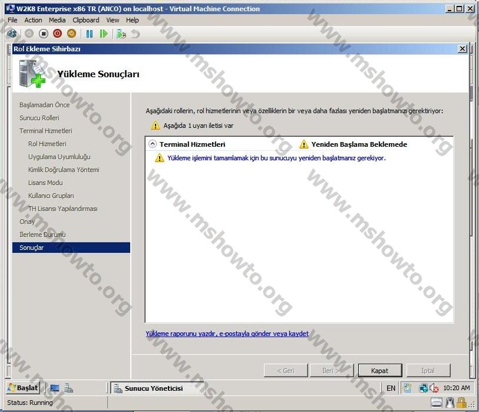Viewport: 479px width, 412px height.
Task: Open the Clipboard menu
Action: (86, 20)
